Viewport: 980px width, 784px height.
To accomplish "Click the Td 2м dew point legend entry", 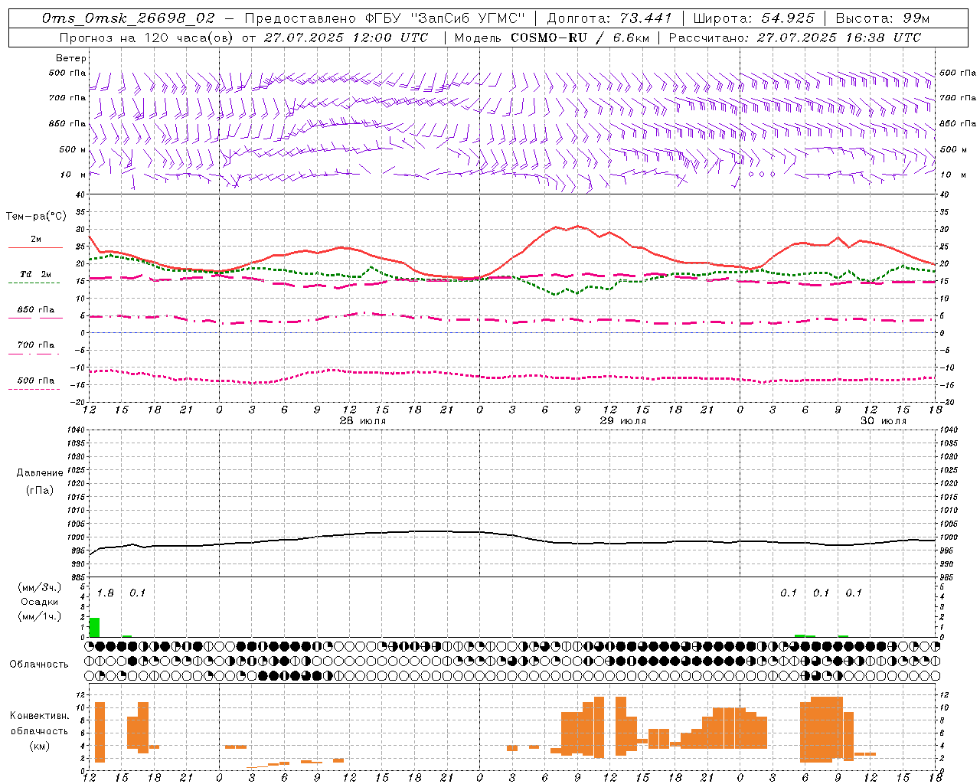I will tap(35, 274).
